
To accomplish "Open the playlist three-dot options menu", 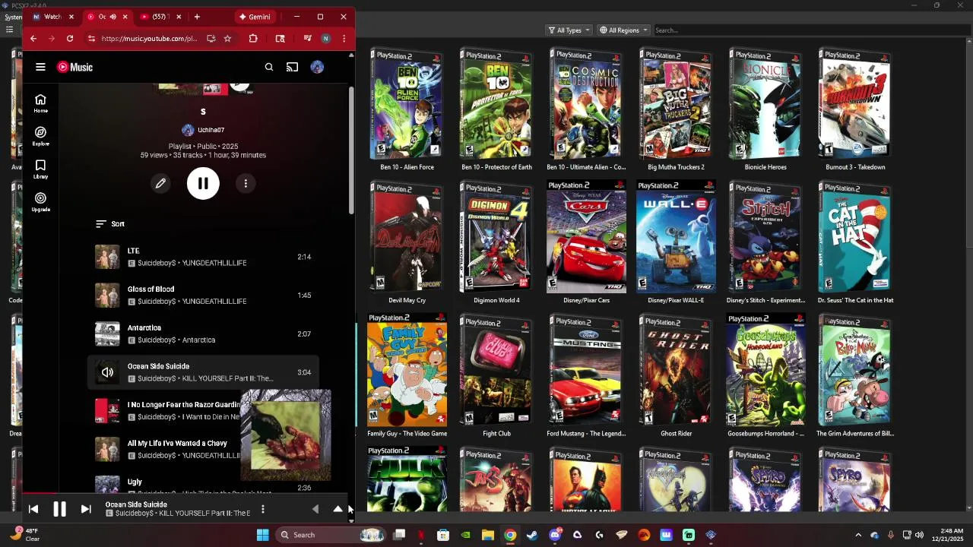I will pos(246,183).
